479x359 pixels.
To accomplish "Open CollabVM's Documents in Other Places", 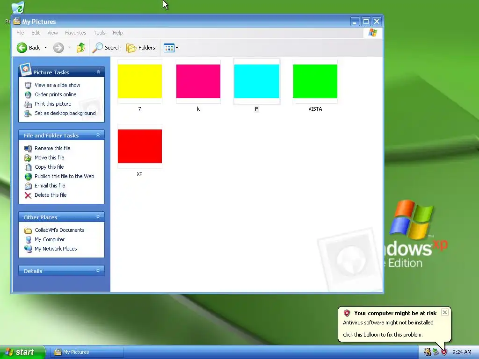I will (x=59, y=230).
